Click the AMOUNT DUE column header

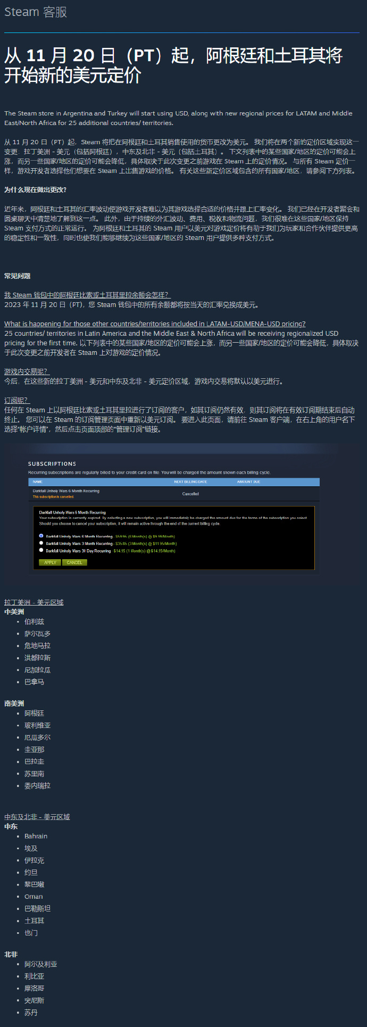[248, 482]
